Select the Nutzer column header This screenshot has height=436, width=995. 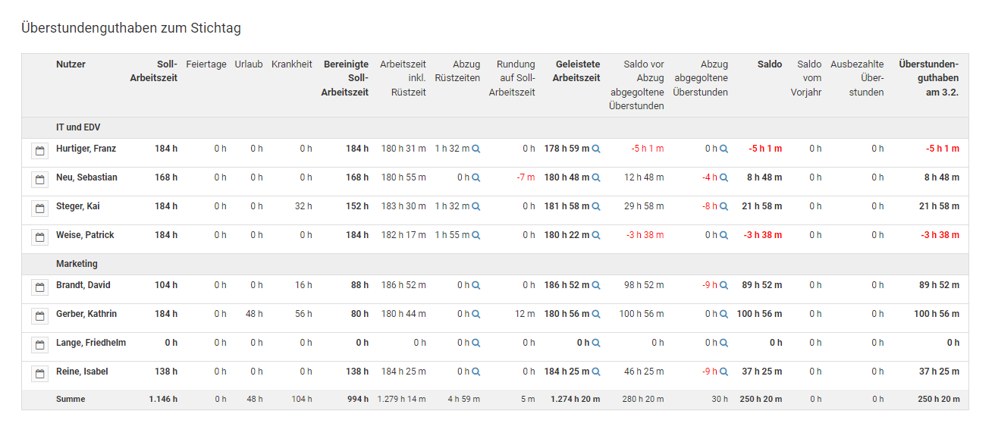coord(71,64)
